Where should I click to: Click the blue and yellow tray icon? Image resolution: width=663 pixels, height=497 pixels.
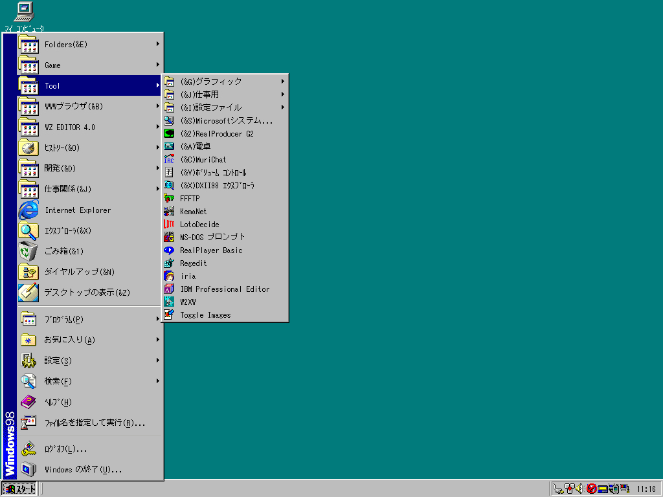point(603,489)
